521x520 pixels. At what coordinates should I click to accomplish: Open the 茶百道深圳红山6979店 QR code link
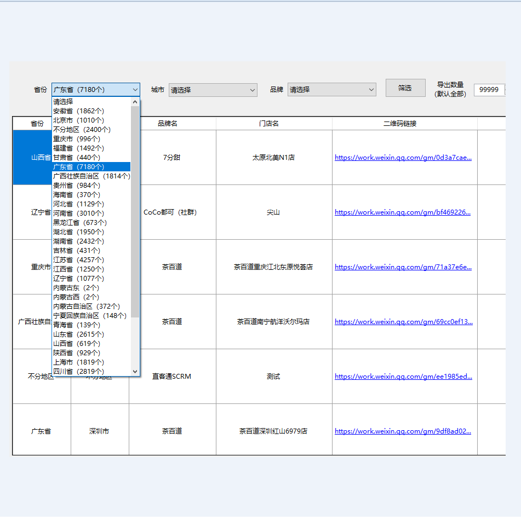pos(403,431)
